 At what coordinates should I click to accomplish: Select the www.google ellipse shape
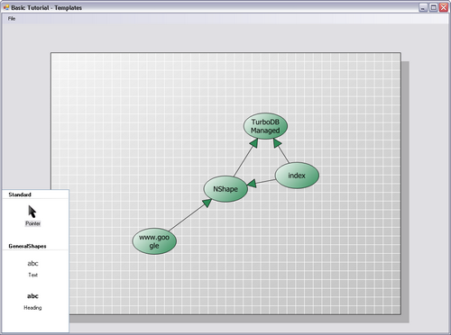[154, 241]
